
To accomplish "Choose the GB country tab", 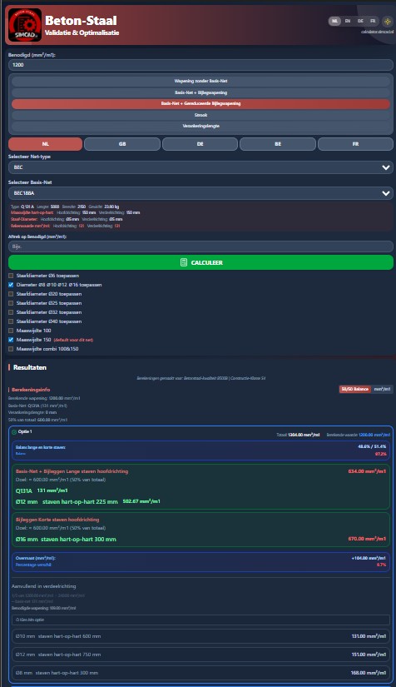I will [122, 144].
